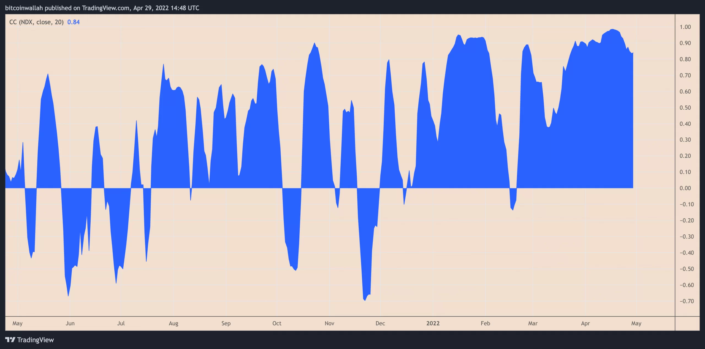
Task: Select the Nov time axis label
Action: (x=329, y=323)
